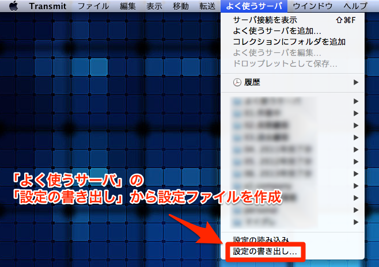Click the clock icon beside 履歴

[237, 82]
